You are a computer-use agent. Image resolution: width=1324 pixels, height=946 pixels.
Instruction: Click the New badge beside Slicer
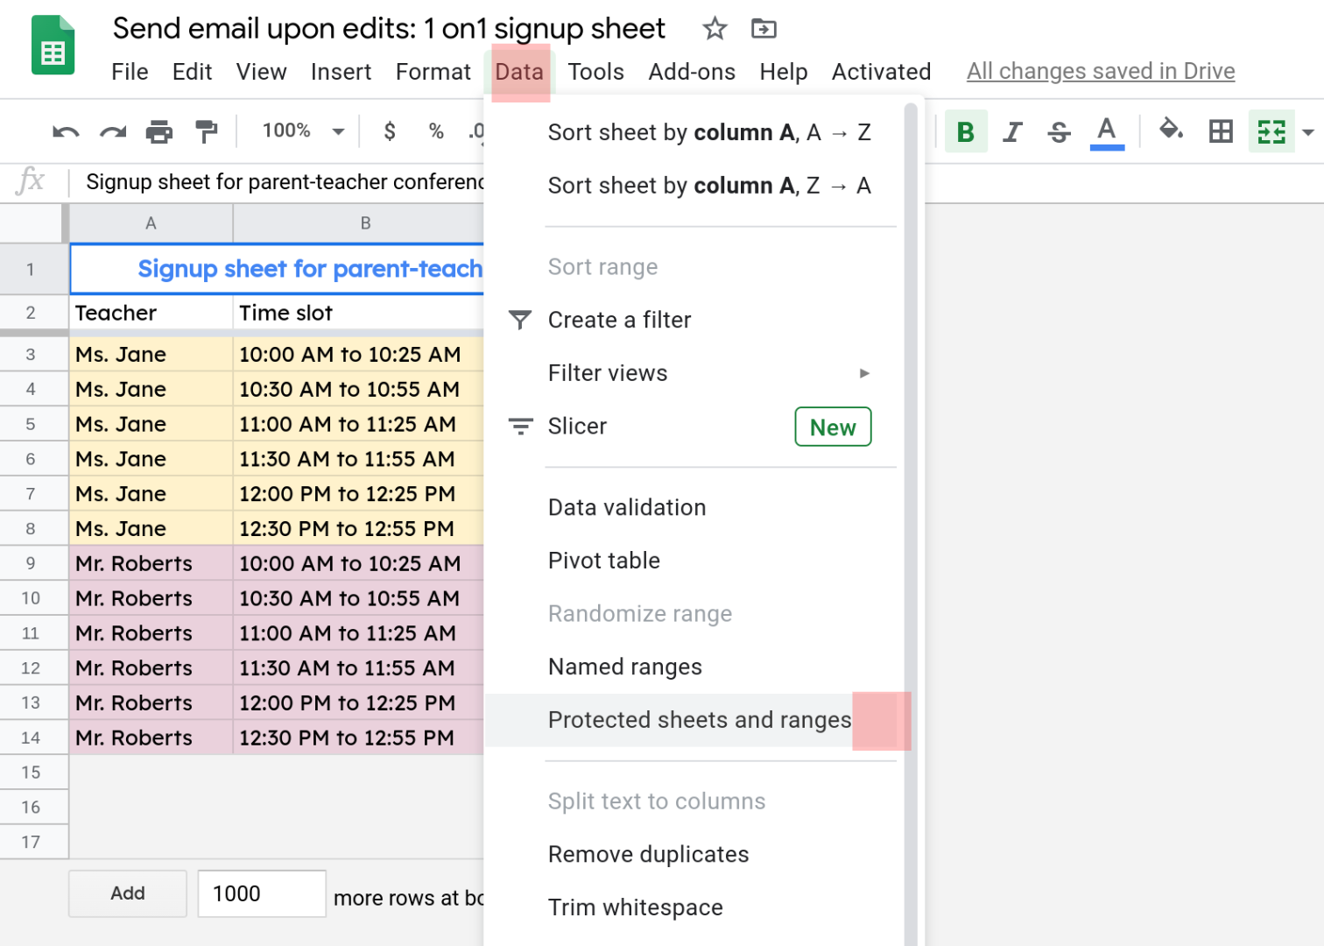pyautogui.click(x=833, y=427)
